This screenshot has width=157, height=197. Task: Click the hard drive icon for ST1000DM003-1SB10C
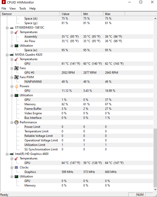[11, 28]
